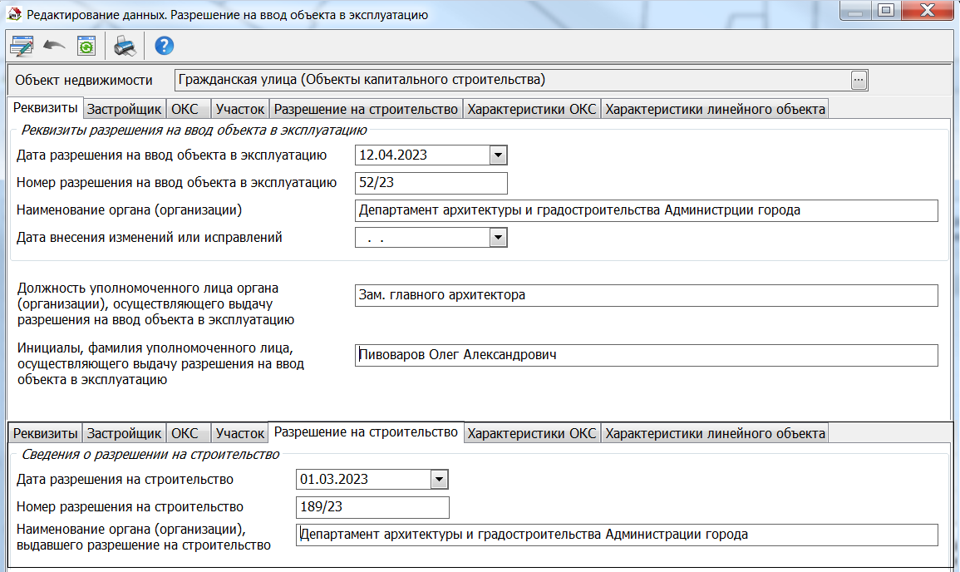Maximize the data editing window
This screenshot has height=572, width=960.
(x=885, y=10)
